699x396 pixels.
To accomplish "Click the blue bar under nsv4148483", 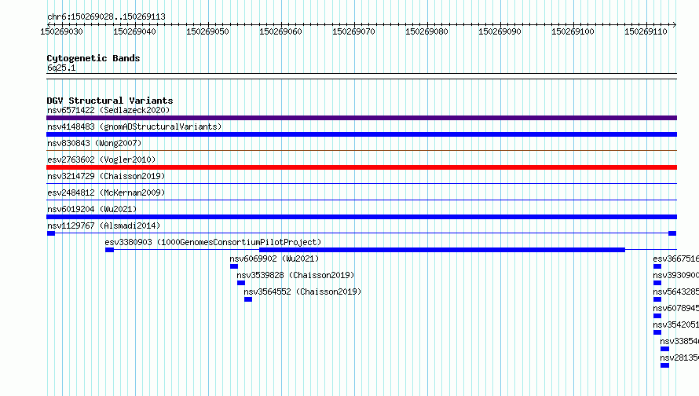I will click(x=361, y=134).
